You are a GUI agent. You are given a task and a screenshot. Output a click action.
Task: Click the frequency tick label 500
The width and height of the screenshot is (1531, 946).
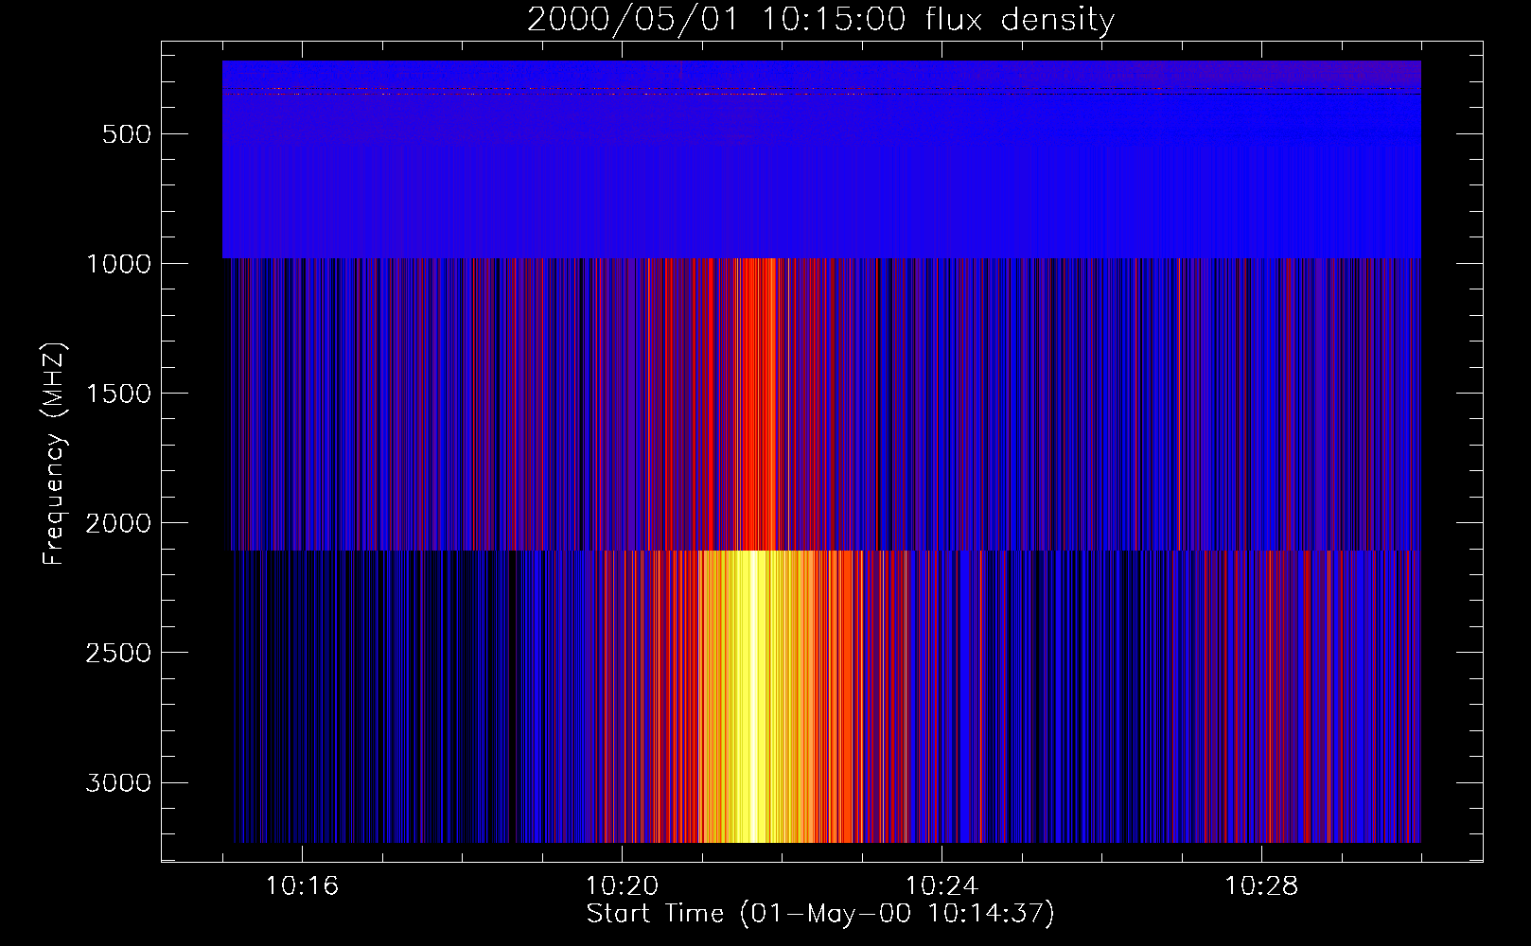127,134
